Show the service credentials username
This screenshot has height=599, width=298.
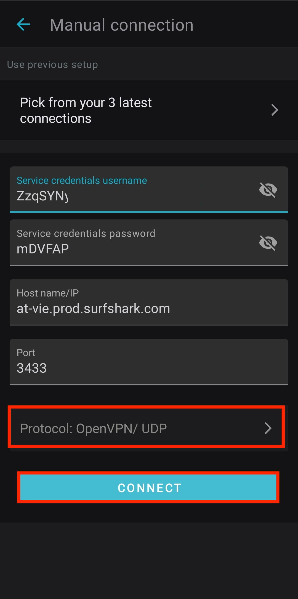(x=268, y=190)
